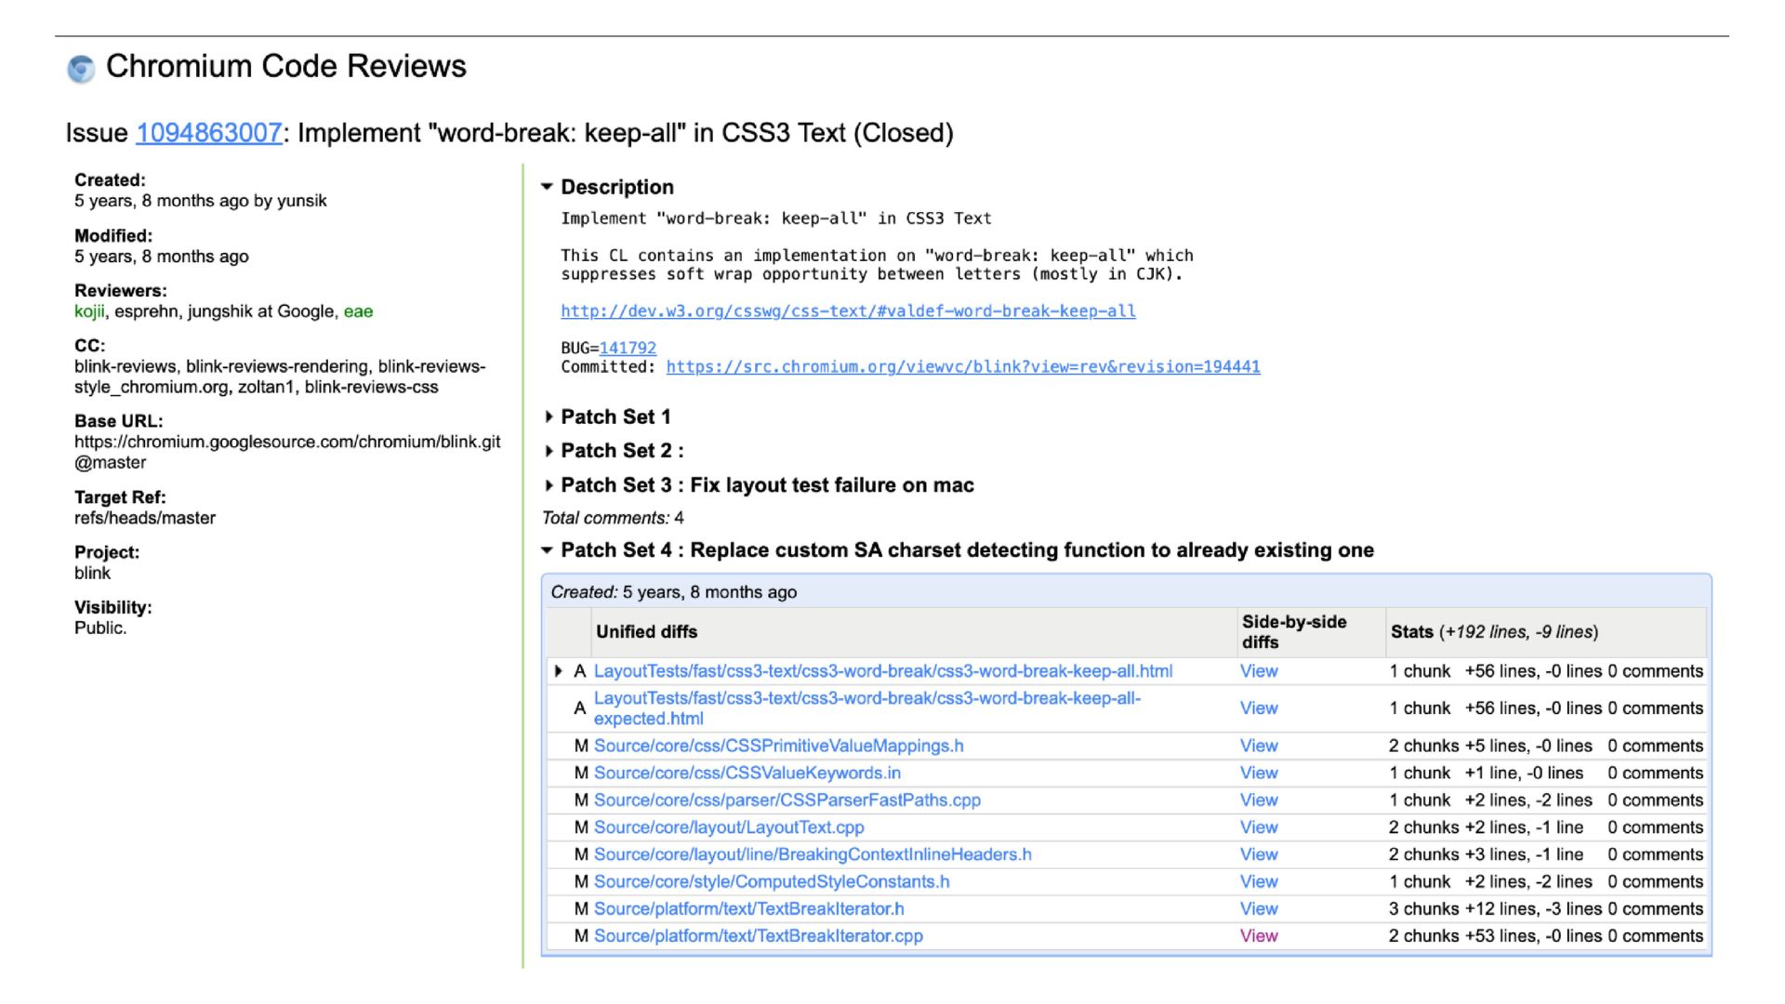Open LayoutText.cpp unified diff
1785x1004 pixels.
coord(729,827)
